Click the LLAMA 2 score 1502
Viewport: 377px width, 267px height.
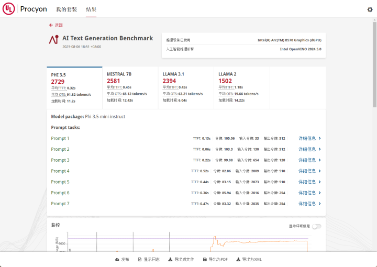click(225, 81)
